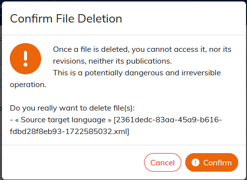The image size is (247, 180).
Task: Click "Do you really want to delete file(s):" text
Action: [73, 108]
